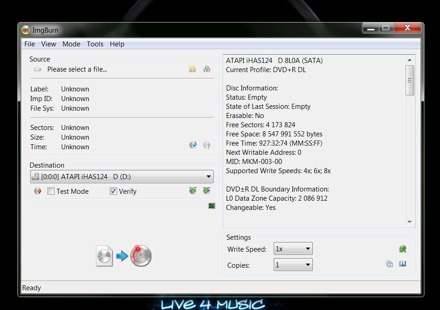Open the Mode menu
This screenshot has height=310, width=440.
(71, 44)
